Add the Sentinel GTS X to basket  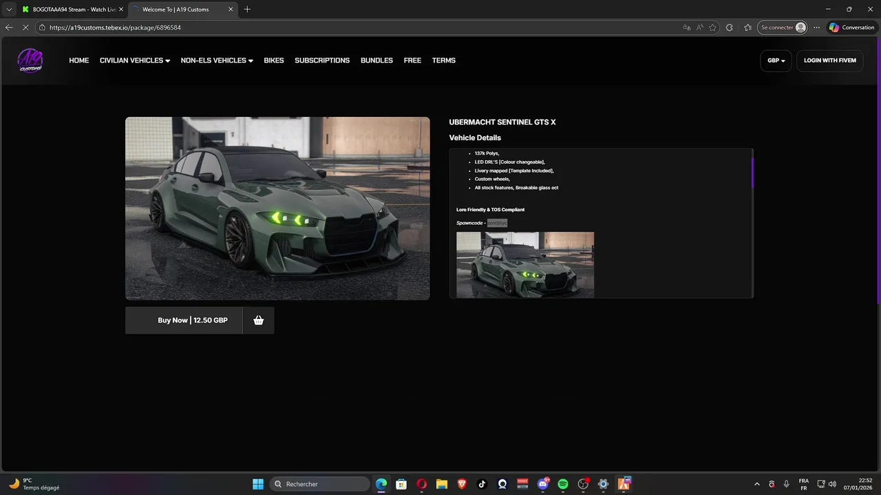pos(259,320)
